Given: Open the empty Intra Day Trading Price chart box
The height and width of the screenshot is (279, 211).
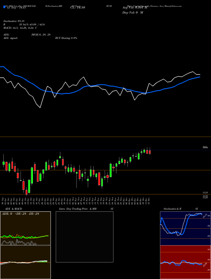Looking at the screenshot, I should pos(84,237).
